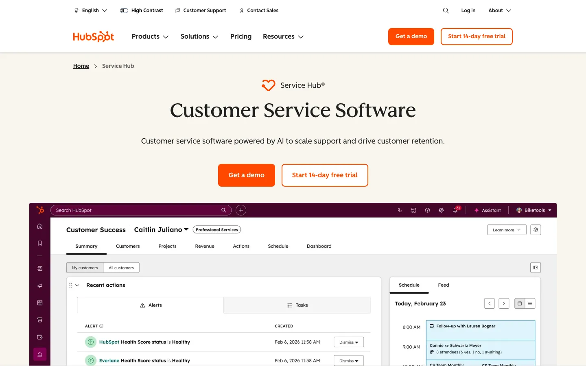The width and height of the screenshot is (586, 366).
Task: Switch schedule to list view
Action: click(530, 303)
